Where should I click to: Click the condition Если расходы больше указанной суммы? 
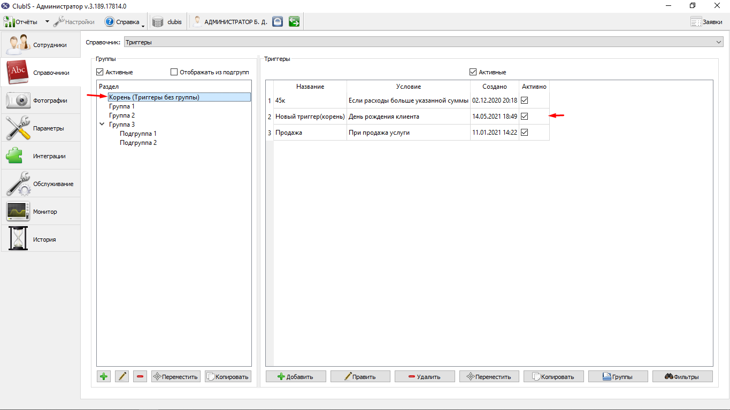pos(409,100)
